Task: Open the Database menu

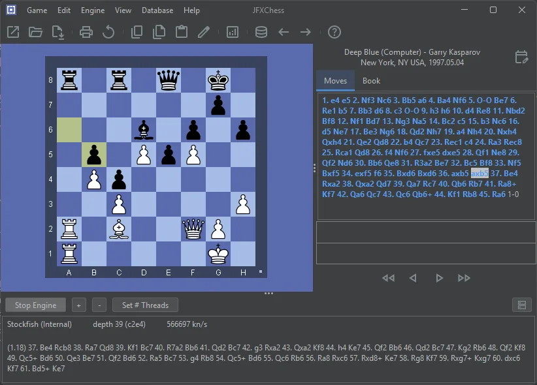Action: 157,10
